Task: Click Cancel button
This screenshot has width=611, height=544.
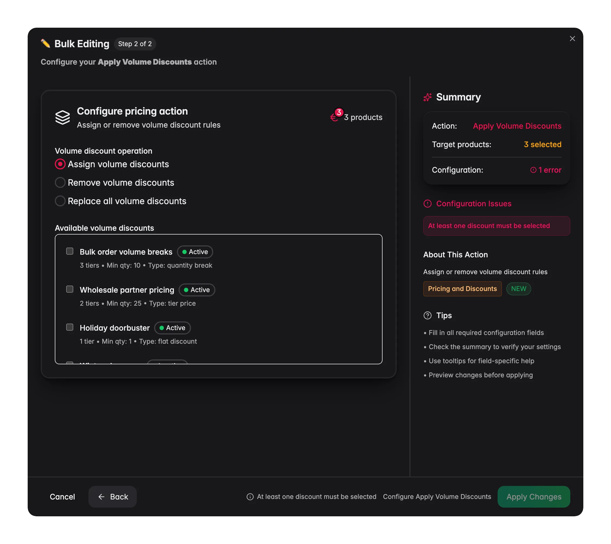Action: [x=62, y=497]
